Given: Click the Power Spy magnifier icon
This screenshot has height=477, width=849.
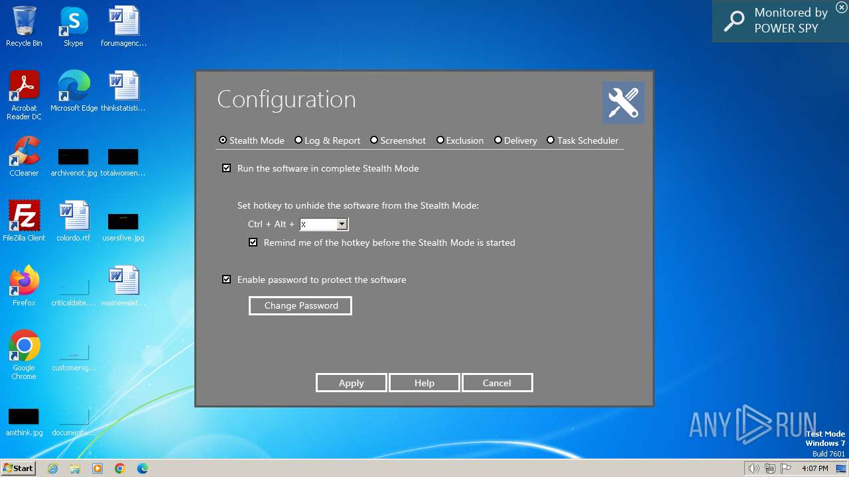Looking at the screenshot, I should [734, 21].
